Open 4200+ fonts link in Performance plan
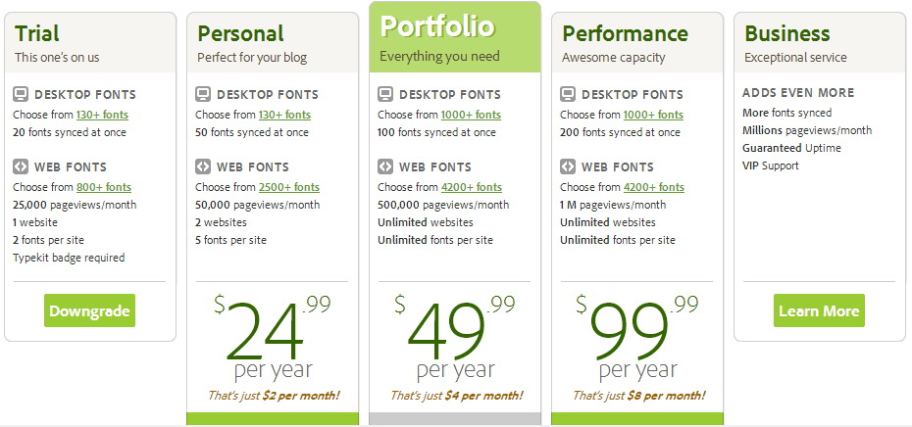This screenshot has height=427, width=912. (654, 187)
